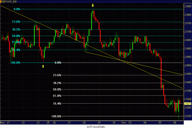The width and height of the screenshot is (192, 128).
Task: Click the 2.0700 price axis label
Action: 188,32
